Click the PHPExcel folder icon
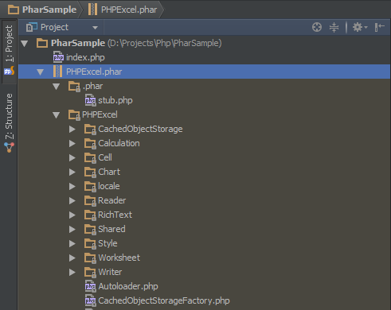 (74, 114)
